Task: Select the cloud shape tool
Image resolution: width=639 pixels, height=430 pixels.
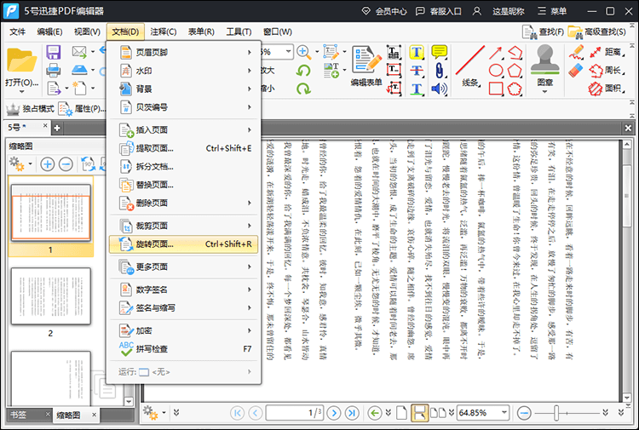Action: [515, 89]
